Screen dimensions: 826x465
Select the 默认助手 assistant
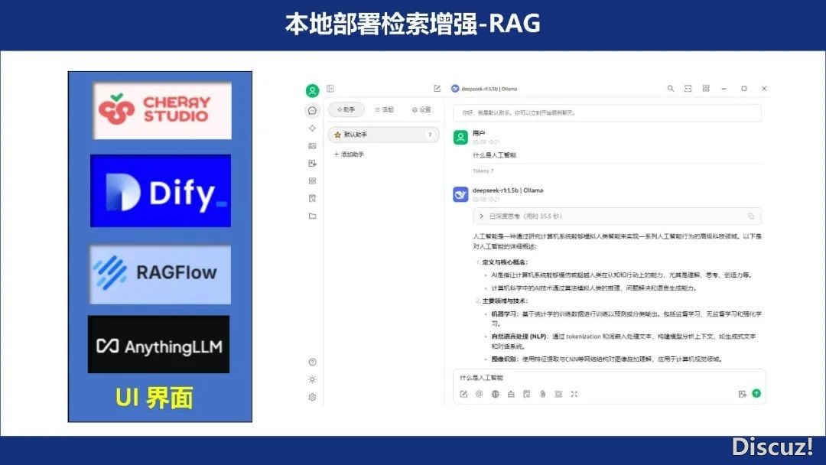[x=383, y=135]
